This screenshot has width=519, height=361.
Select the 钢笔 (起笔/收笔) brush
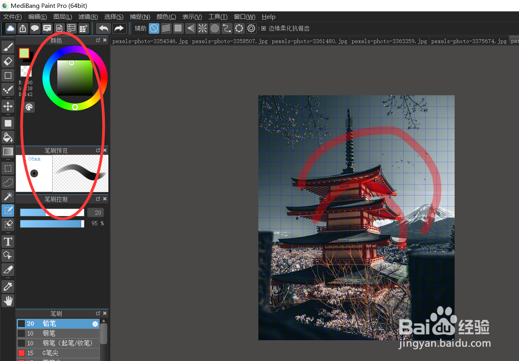tap(58, 343)
